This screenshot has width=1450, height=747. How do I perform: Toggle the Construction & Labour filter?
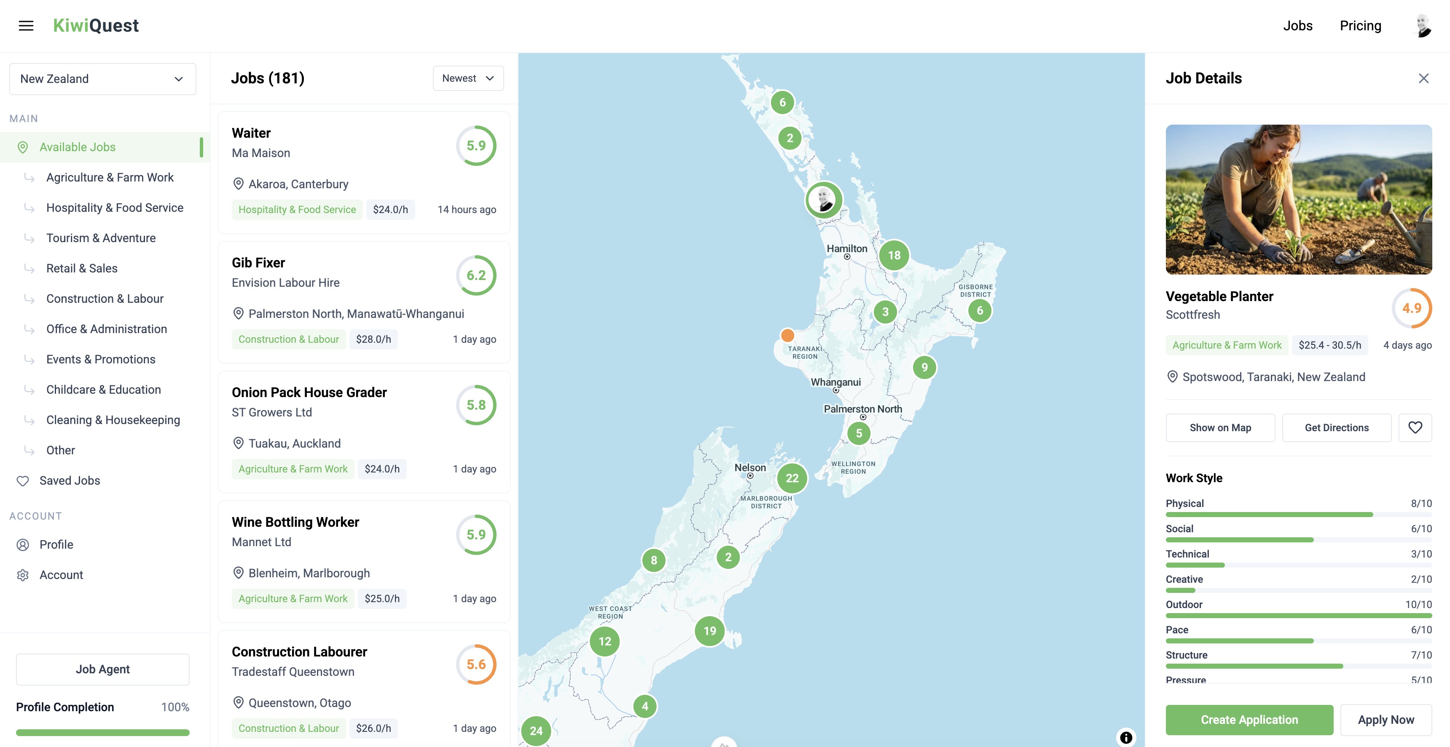pyautogui.click(x=105, y=298)
